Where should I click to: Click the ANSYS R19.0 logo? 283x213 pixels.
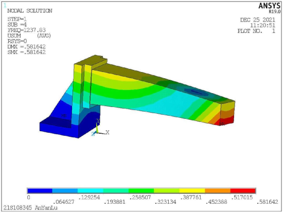(269, 8)
